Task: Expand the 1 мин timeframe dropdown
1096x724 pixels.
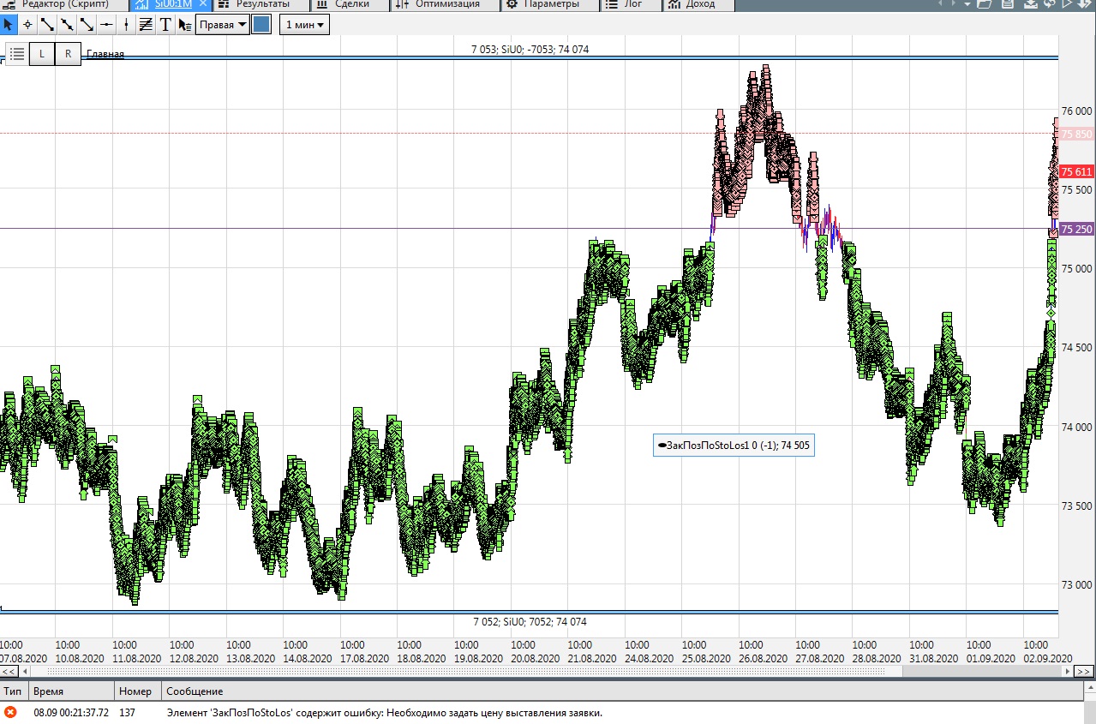Action: (x=304, y=25)
